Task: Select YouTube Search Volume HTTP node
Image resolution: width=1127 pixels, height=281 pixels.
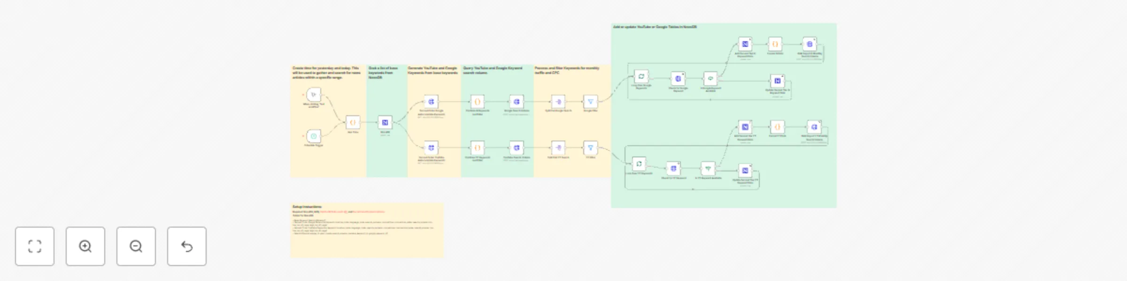Action: pos(517,148)
